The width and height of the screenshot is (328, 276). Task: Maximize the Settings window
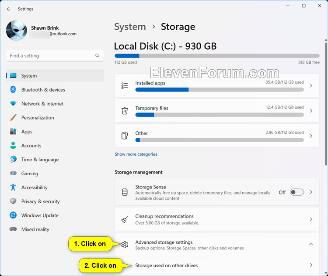pos(304,6)
